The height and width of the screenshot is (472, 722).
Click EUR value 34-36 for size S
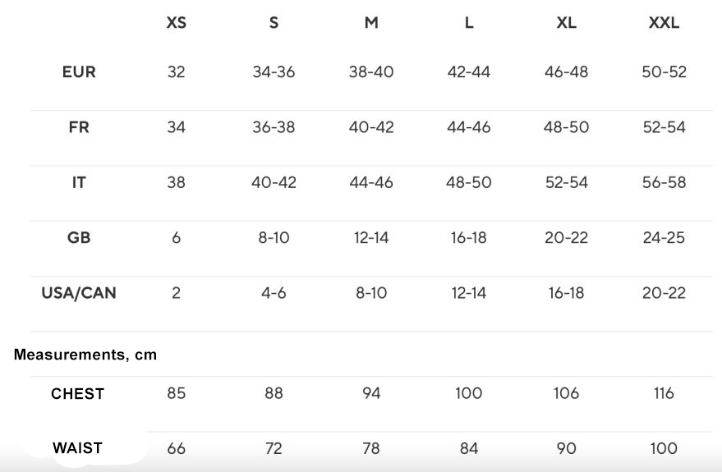click(x=274, y=72)
